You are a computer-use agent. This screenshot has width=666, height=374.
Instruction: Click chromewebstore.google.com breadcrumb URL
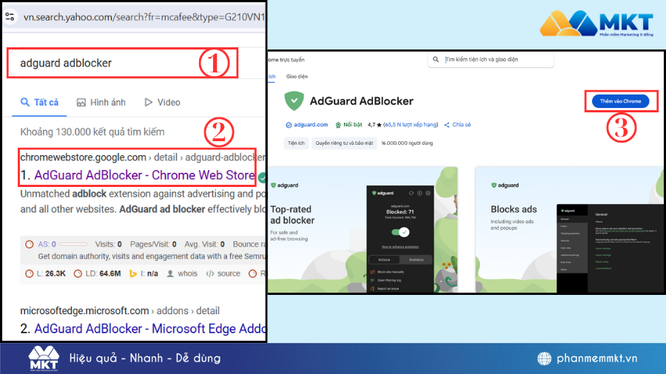(x=83, y=157)
